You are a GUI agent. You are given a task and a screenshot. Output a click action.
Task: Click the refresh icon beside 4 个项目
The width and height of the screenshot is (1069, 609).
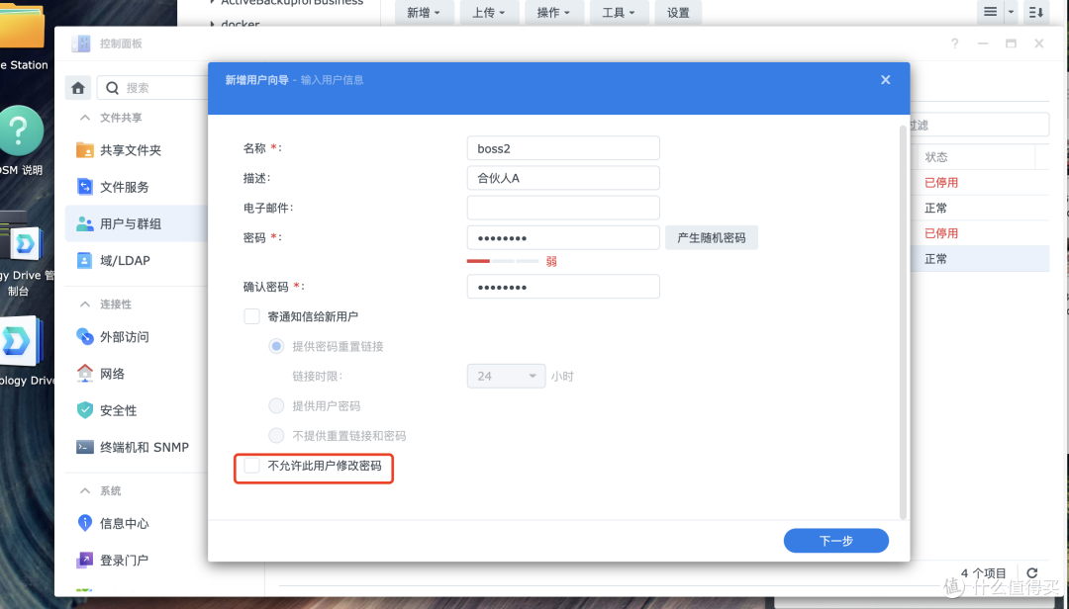click(x=1032, y=572)
